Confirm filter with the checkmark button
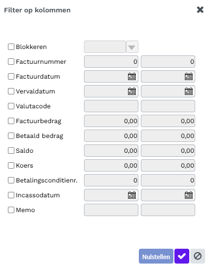Screen dimensions: 210x269 pyautogui.click(x=182, y=256)
